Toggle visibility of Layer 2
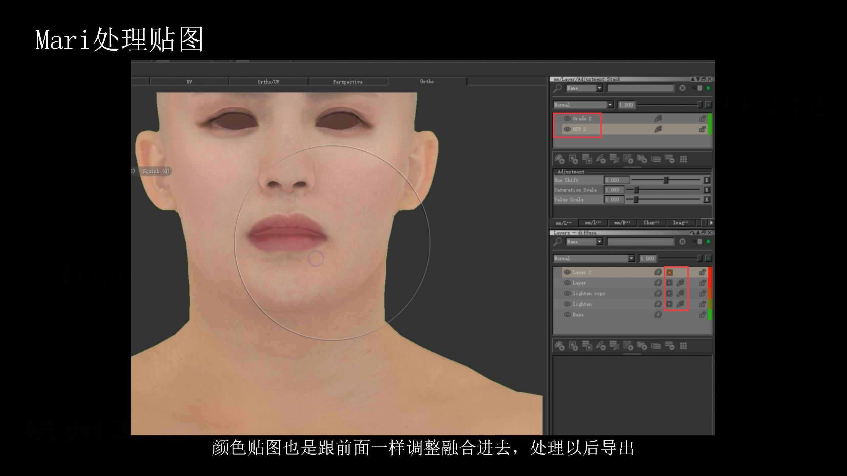This screenshot has height=476, width=847. (567, 272)
